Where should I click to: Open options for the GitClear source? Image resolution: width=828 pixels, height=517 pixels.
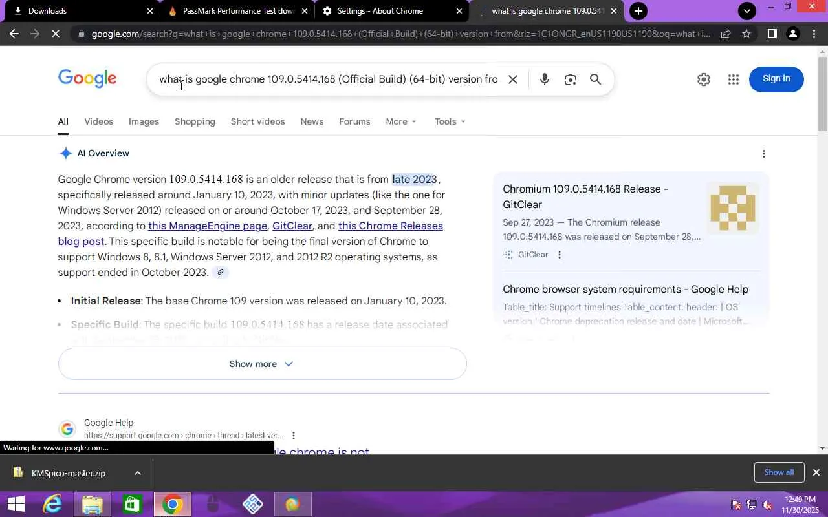(x=560, y=255)
